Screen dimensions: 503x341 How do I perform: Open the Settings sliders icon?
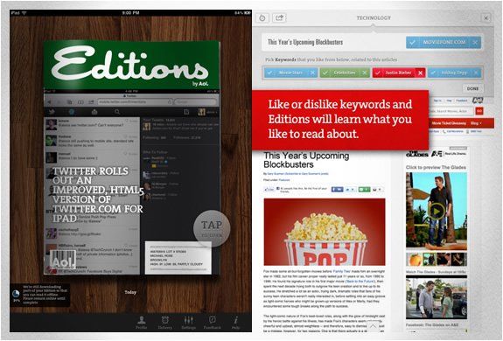188,323
